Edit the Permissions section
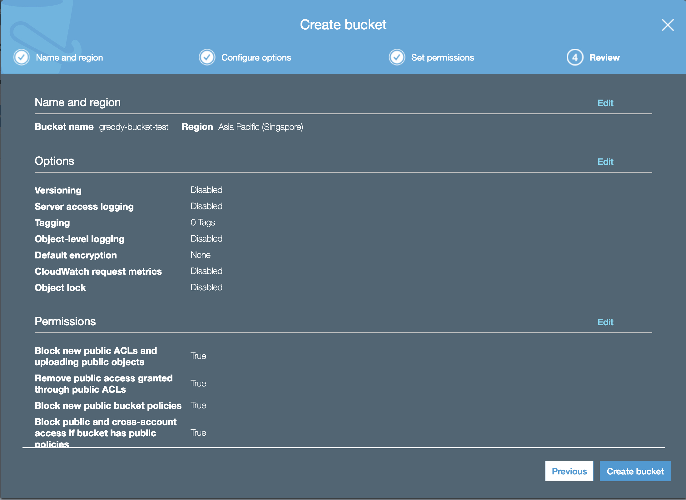The image size is (686, 500). tap(605, 322)
